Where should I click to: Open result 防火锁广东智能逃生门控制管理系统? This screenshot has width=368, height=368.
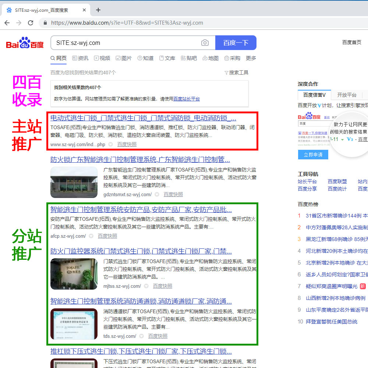[x=140, y=160]
